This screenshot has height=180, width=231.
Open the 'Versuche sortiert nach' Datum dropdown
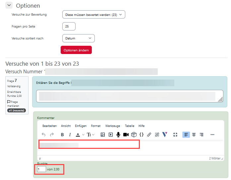(78, 38)
